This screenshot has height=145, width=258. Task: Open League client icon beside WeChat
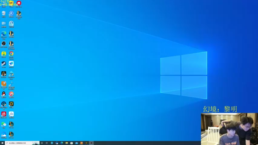pos(11,125)
